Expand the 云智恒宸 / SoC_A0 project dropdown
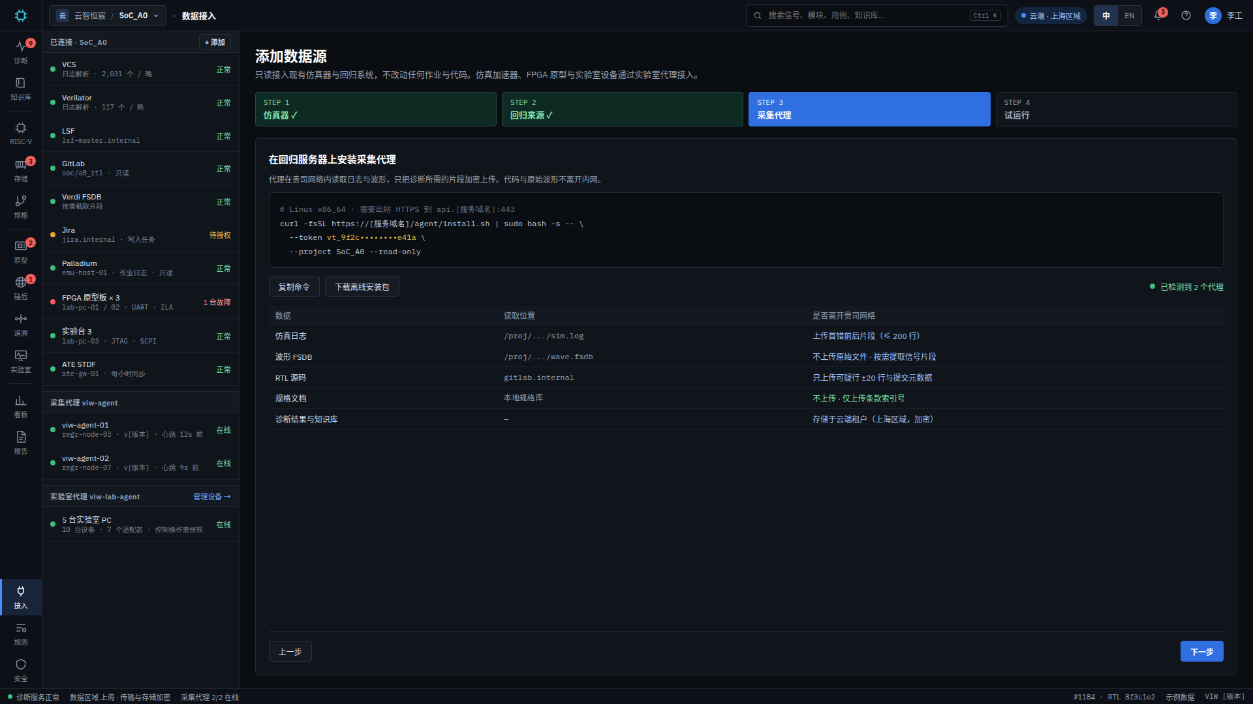1253x704 pixels. click(108, 16)
